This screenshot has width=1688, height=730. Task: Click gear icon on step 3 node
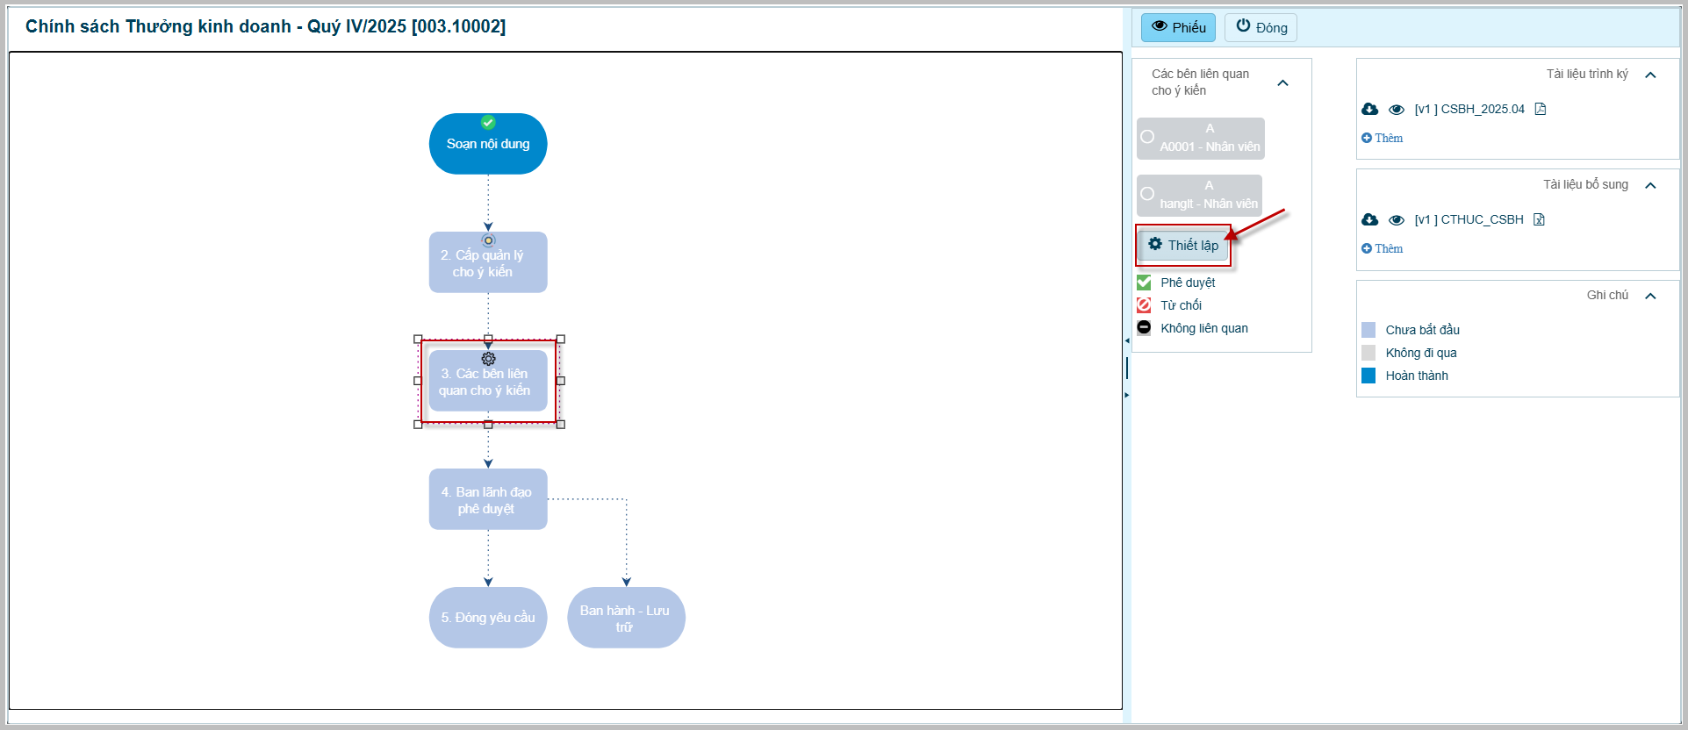(489, 359)
